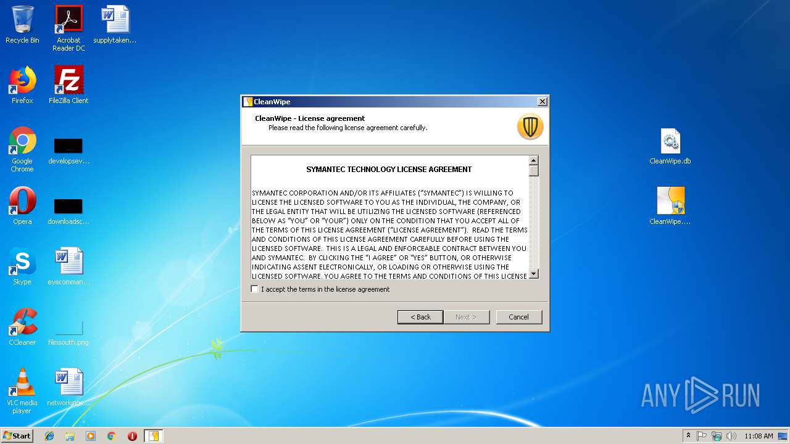Select the supplytaken Word document icon
The image size is (790, 444).
tap(115, 25)
